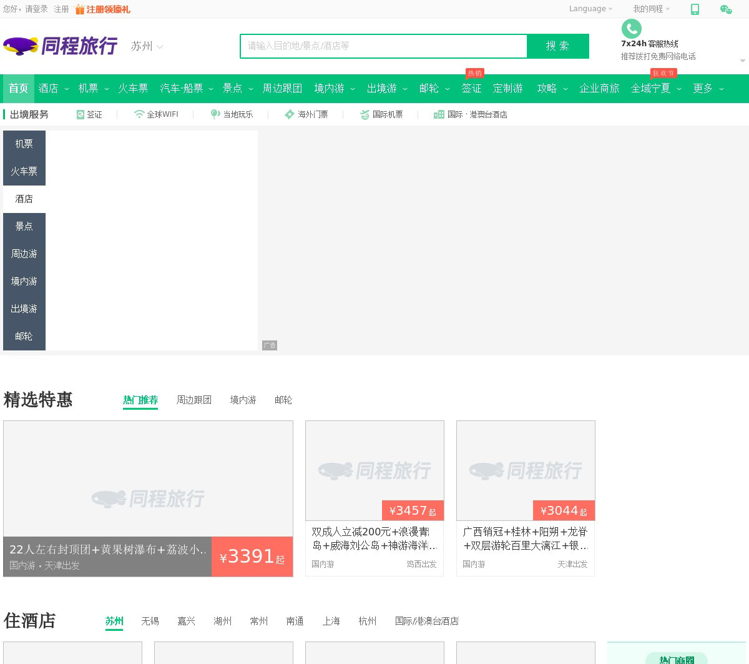Select the 酒店 sidebar tab

pos(24,199)
